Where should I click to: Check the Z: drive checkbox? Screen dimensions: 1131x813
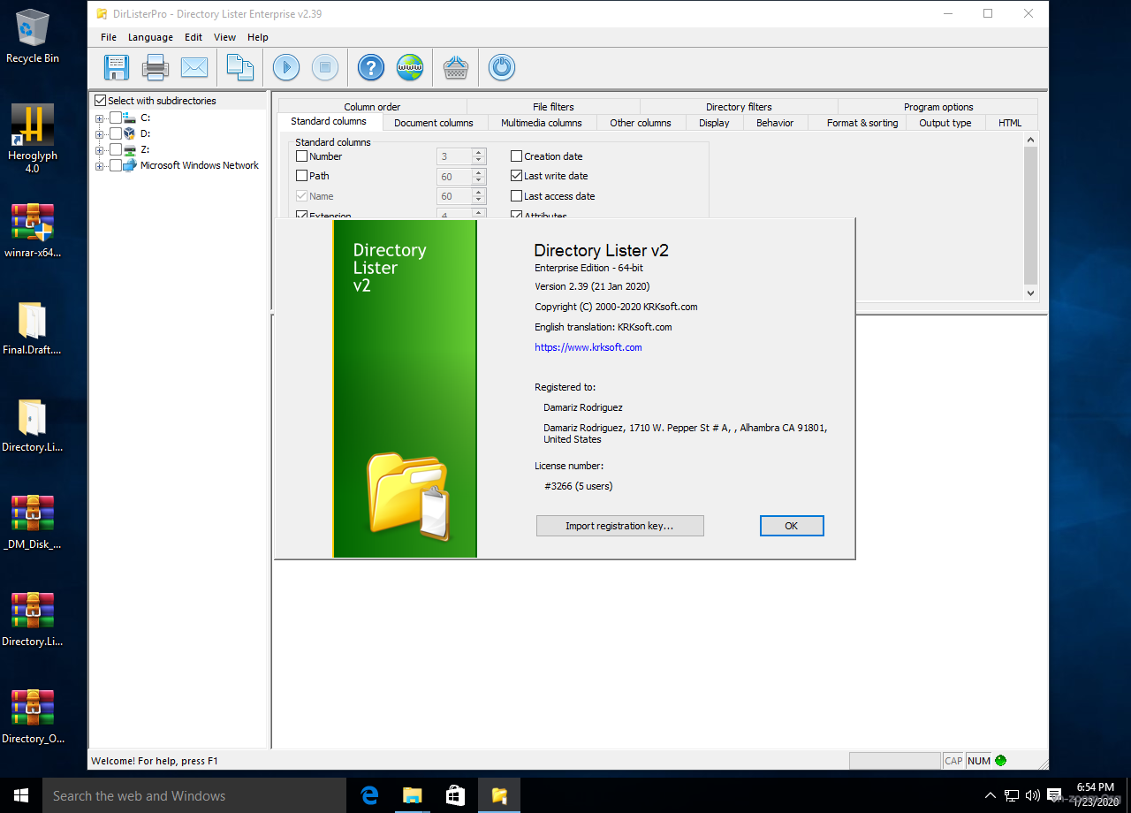116,149
